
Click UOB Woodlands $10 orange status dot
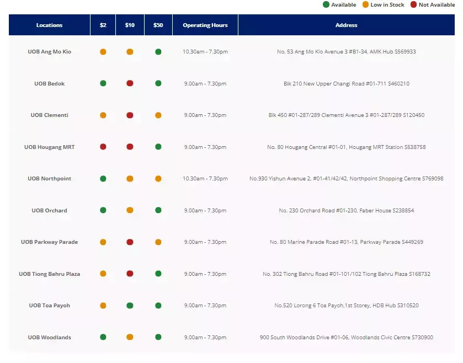pos(130,337)
